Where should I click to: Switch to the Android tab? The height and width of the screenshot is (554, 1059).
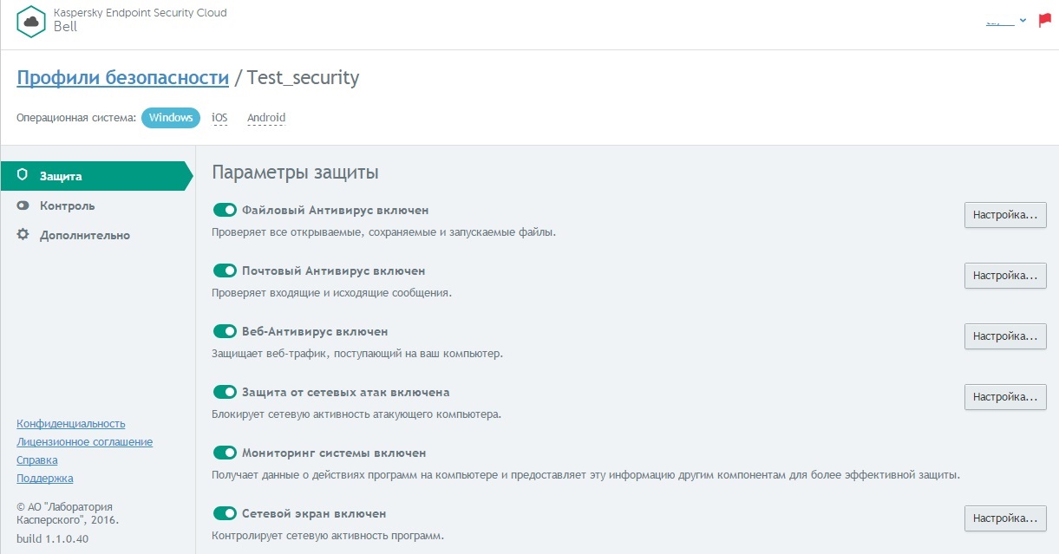[x=266, y=118]
